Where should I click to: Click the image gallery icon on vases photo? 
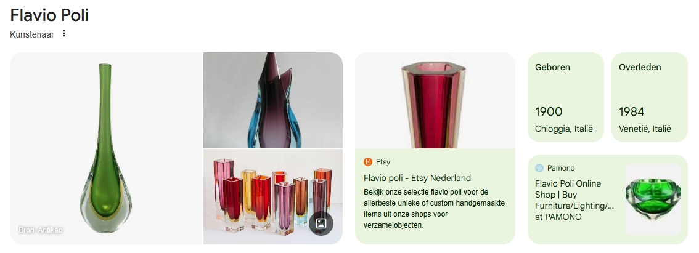point(321,223)
